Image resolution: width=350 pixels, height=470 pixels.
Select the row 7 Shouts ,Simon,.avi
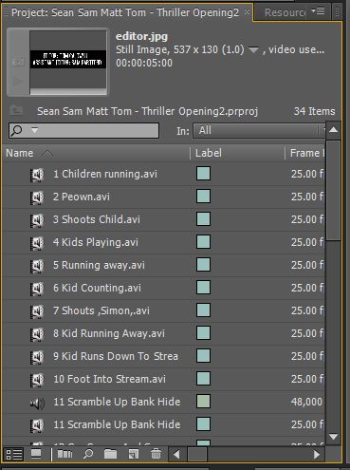click(x=163, y=311)
